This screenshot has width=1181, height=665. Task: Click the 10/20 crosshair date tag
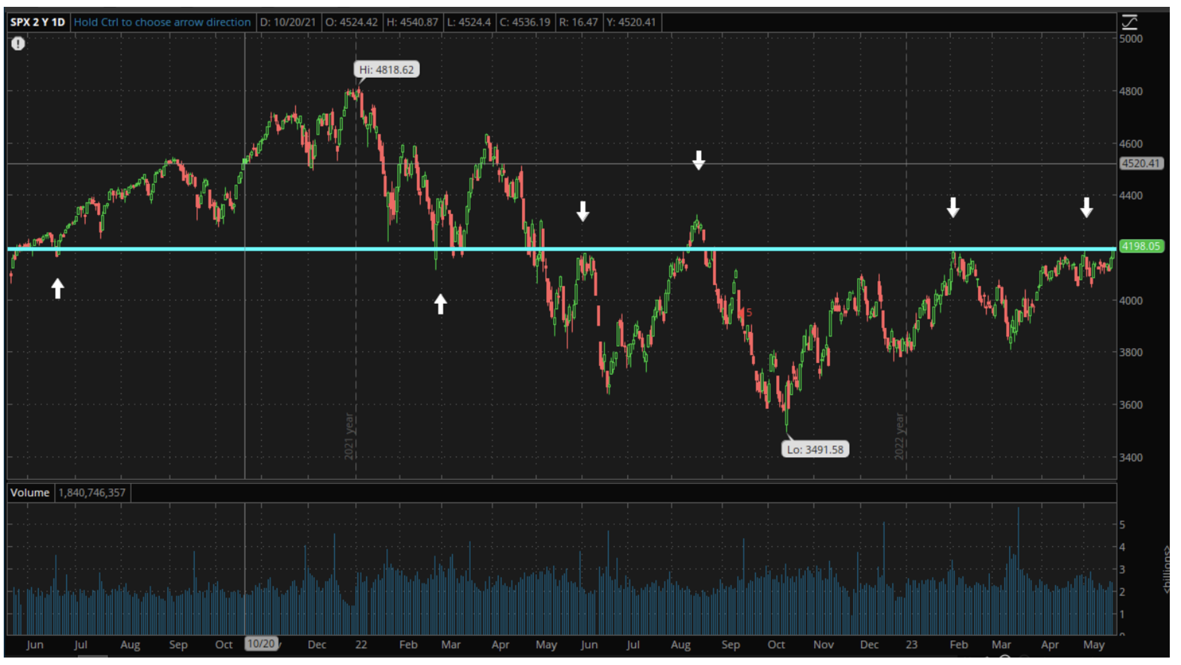click(x=261, y=644)
